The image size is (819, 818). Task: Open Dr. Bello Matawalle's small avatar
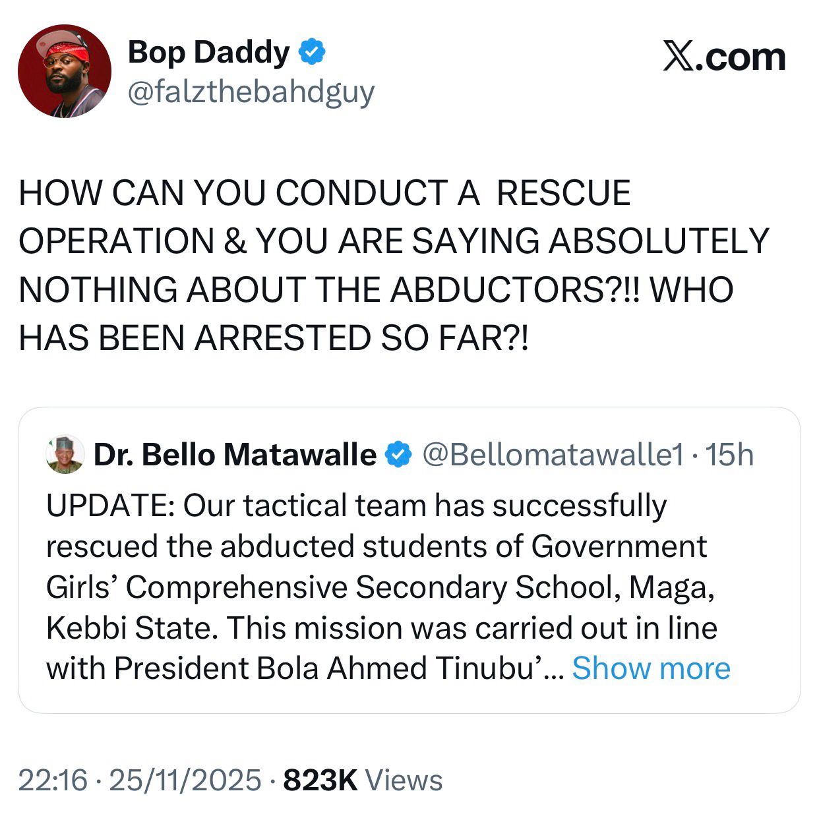coord(65,454)
